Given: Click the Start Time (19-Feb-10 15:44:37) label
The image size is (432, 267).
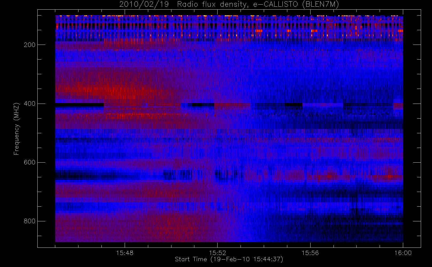Looking at the screenshot, I should coord(229,259).
